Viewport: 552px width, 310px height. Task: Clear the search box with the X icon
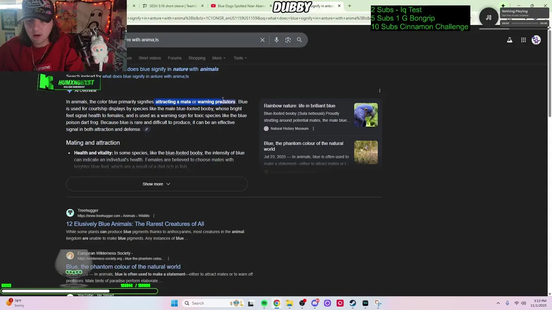click(262, 40)
